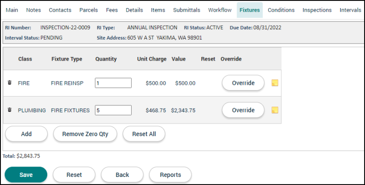
Task: Select the FIRE class cell
Action: (x=24, y=83)
